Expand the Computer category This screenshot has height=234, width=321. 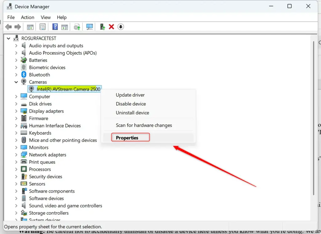[16, 97]
